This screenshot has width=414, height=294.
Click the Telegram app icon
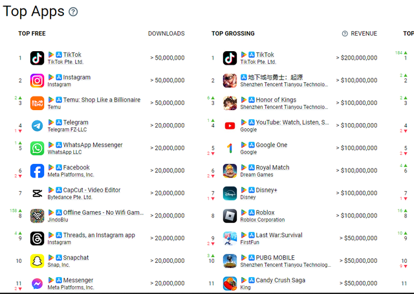tap(37, 126)
